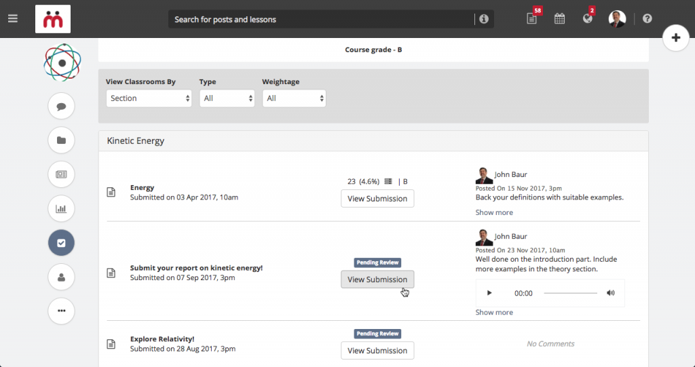Image resolution: width=695 pixels, height=367 pixels.
Task: Open Submit your report on kinetic energy! title
Action: 196,268
